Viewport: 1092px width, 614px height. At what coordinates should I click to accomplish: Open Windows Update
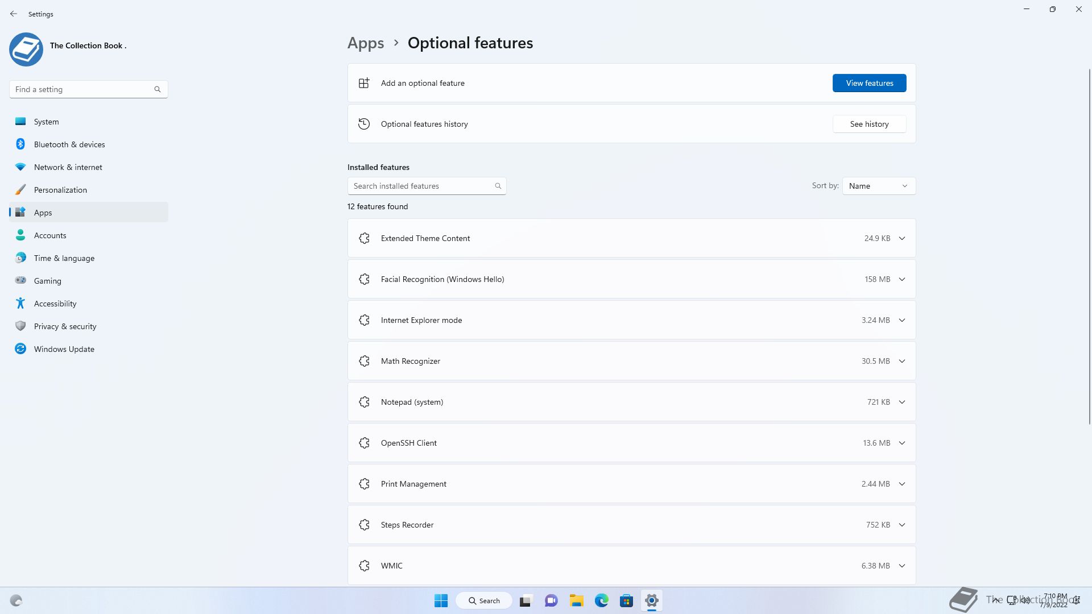tap(89, 349)
